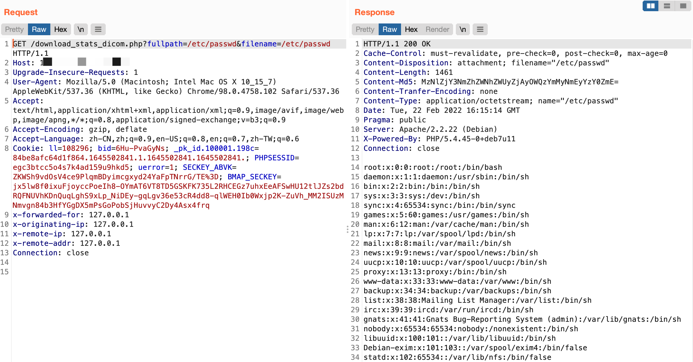Click the root:x:0:0 response line
693x362 pixels.
coord(432,167)
